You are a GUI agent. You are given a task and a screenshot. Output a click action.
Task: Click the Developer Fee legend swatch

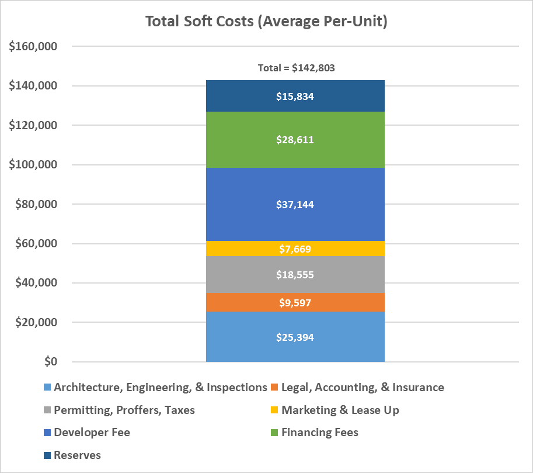pos(47,433)
